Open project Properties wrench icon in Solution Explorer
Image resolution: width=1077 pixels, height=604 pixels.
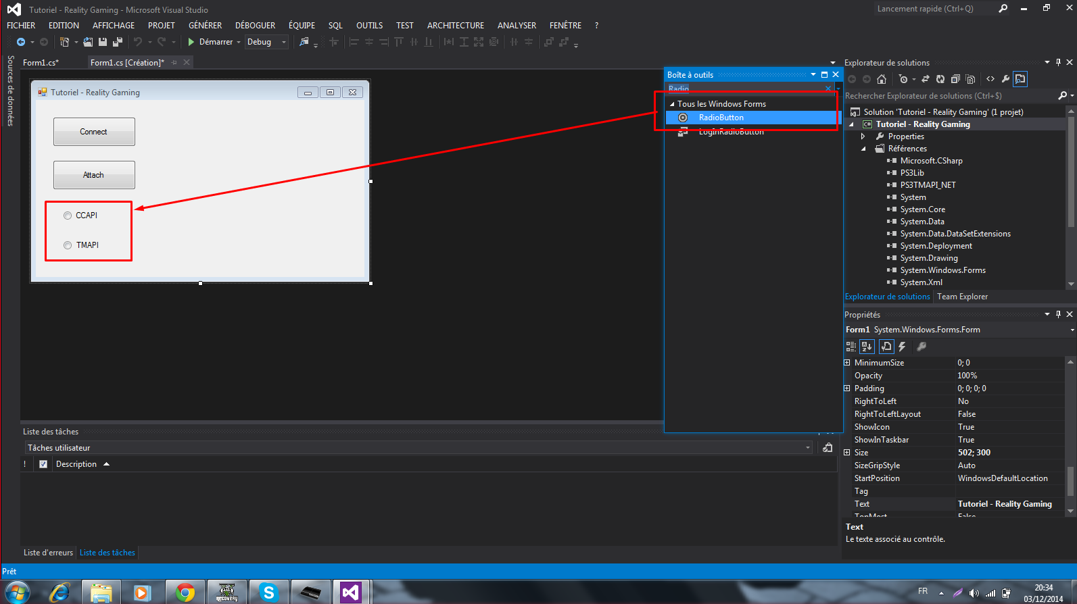[1005, 79]
